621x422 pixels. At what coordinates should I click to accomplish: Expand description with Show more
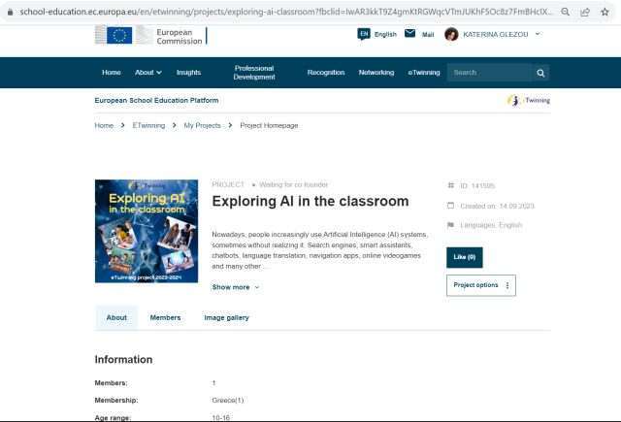pyautogui.click(x=236, y=287)
